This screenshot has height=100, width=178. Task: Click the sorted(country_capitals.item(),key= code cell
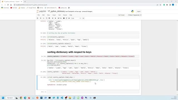pyautogui.click(x=93, y=77)
